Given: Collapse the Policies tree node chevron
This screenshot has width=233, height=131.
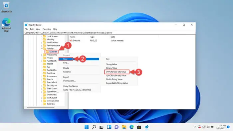Looking at the screenshot, I should click(42, 49).
